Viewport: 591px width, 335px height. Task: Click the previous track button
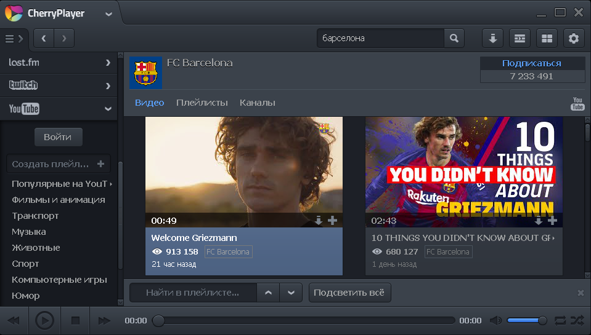[x=14, y=321]
